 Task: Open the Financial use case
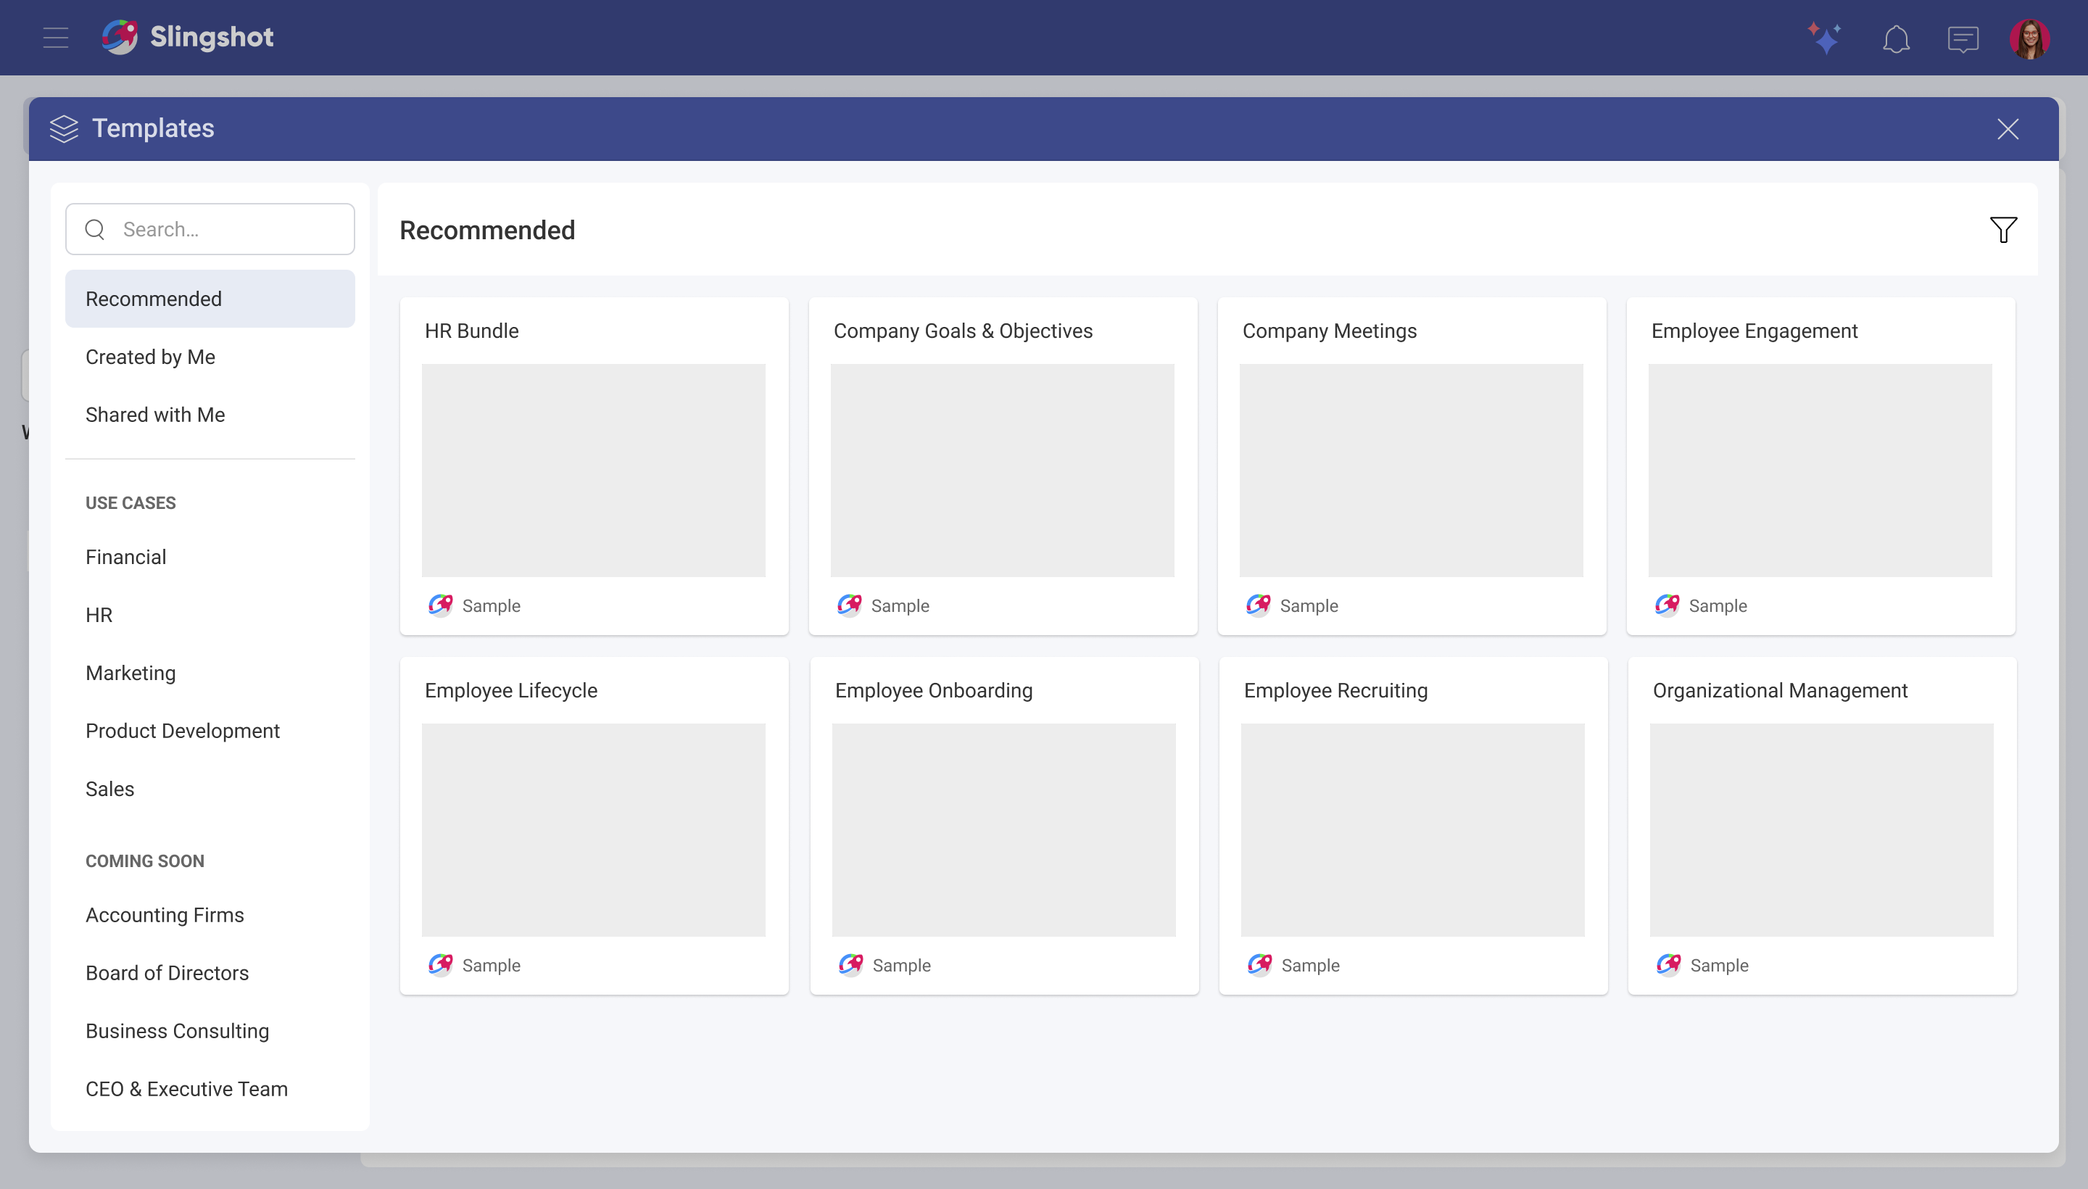tap(210, 557)
